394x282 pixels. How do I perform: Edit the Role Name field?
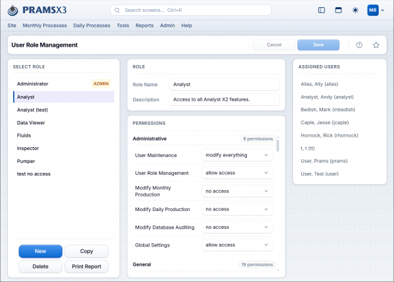224,85
